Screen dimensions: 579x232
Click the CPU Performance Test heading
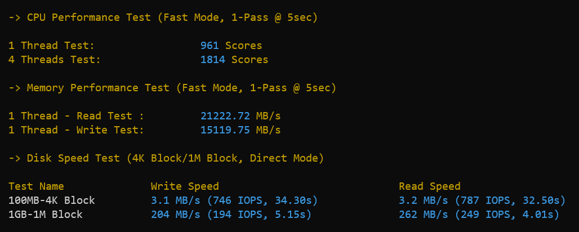(x=163, y=17)
